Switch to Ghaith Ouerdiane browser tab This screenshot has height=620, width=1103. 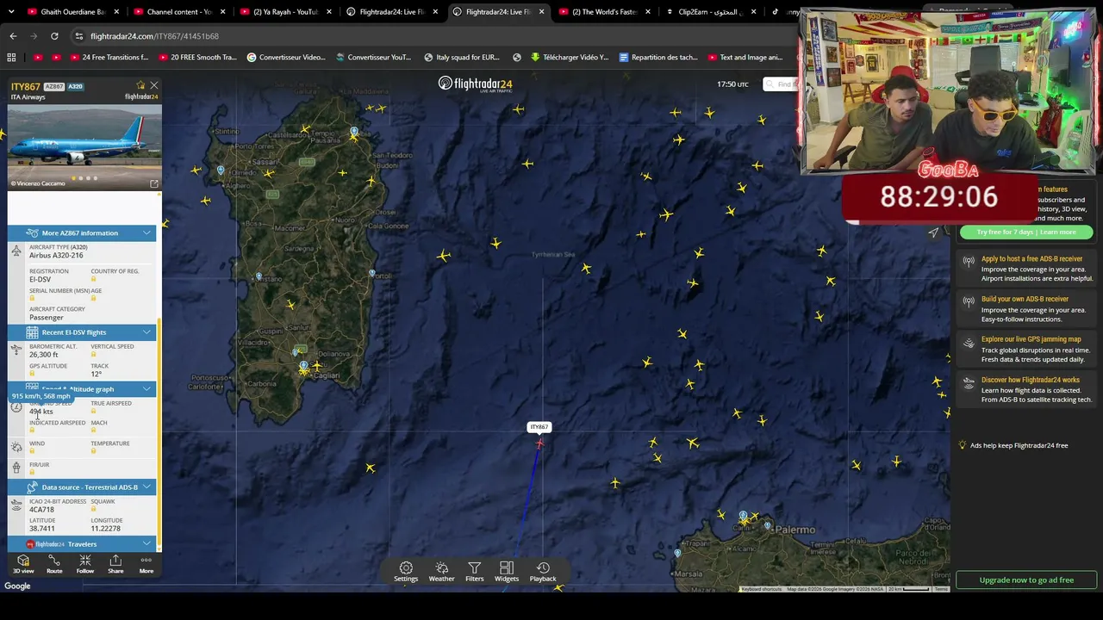[x=72, y=12]
